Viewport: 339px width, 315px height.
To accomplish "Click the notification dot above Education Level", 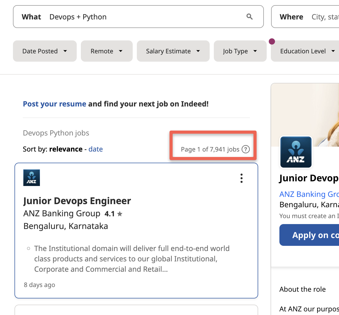I will point(272,41).
